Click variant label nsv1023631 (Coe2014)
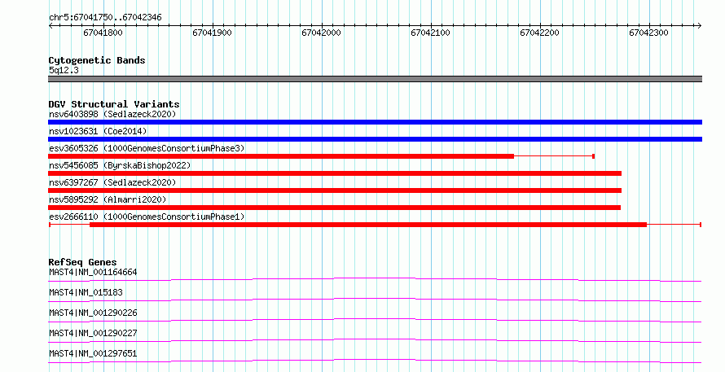 coord(98,131)
